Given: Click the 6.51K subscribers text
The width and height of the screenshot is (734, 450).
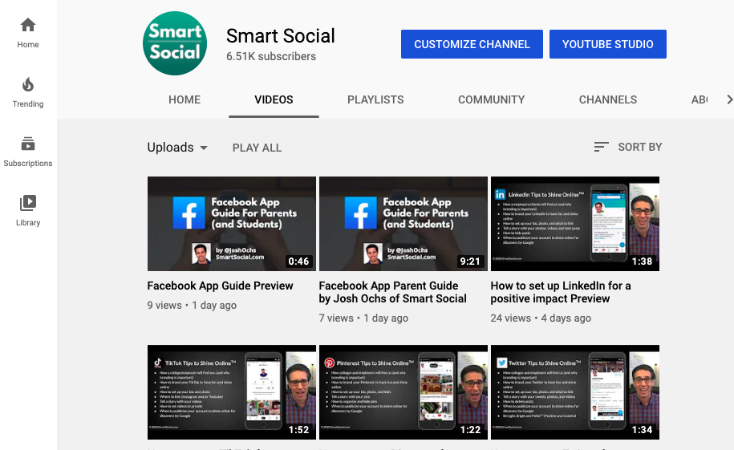Looking at the screenshot, I should (271, 56).
